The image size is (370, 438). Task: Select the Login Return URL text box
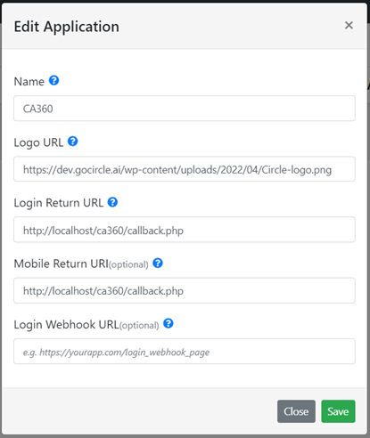[185, 230]
